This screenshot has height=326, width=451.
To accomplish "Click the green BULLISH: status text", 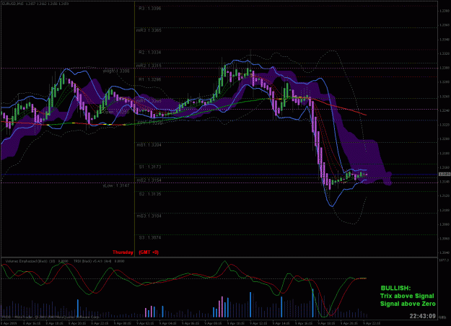I will click(395, 288).
